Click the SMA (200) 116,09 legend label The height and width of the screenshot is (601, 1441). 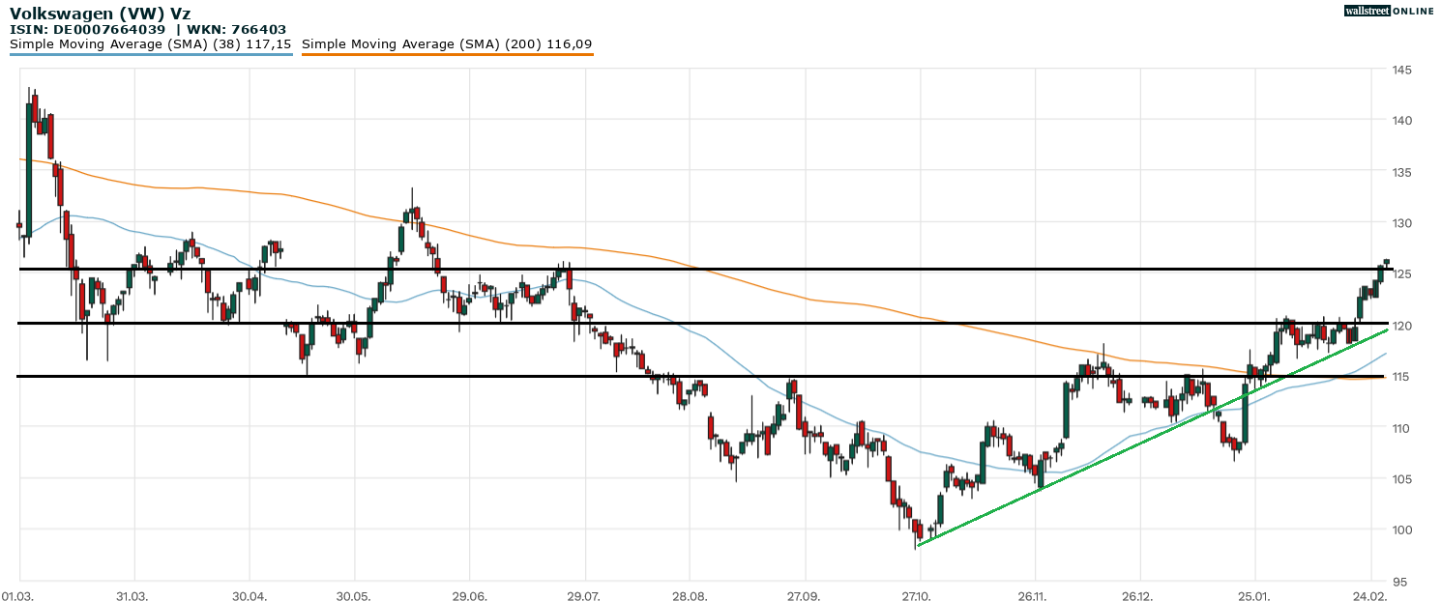[x=448, y=44]
